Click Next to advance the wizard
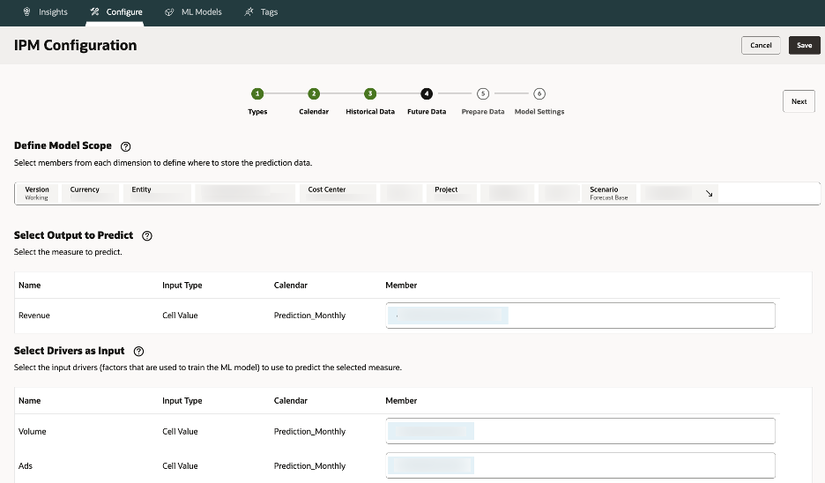This screenshot has height=483, width=825. coord(799,101)
